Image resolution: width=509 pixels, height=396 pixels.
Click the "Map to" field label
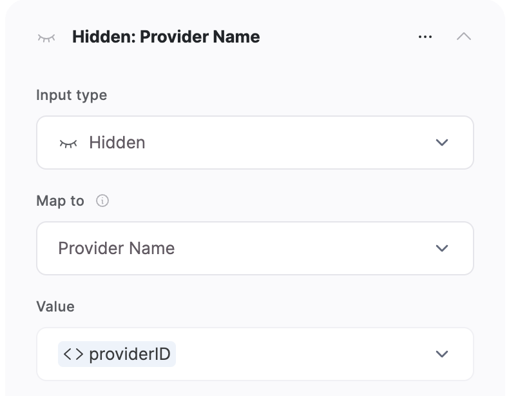click(x=60, y=201)
